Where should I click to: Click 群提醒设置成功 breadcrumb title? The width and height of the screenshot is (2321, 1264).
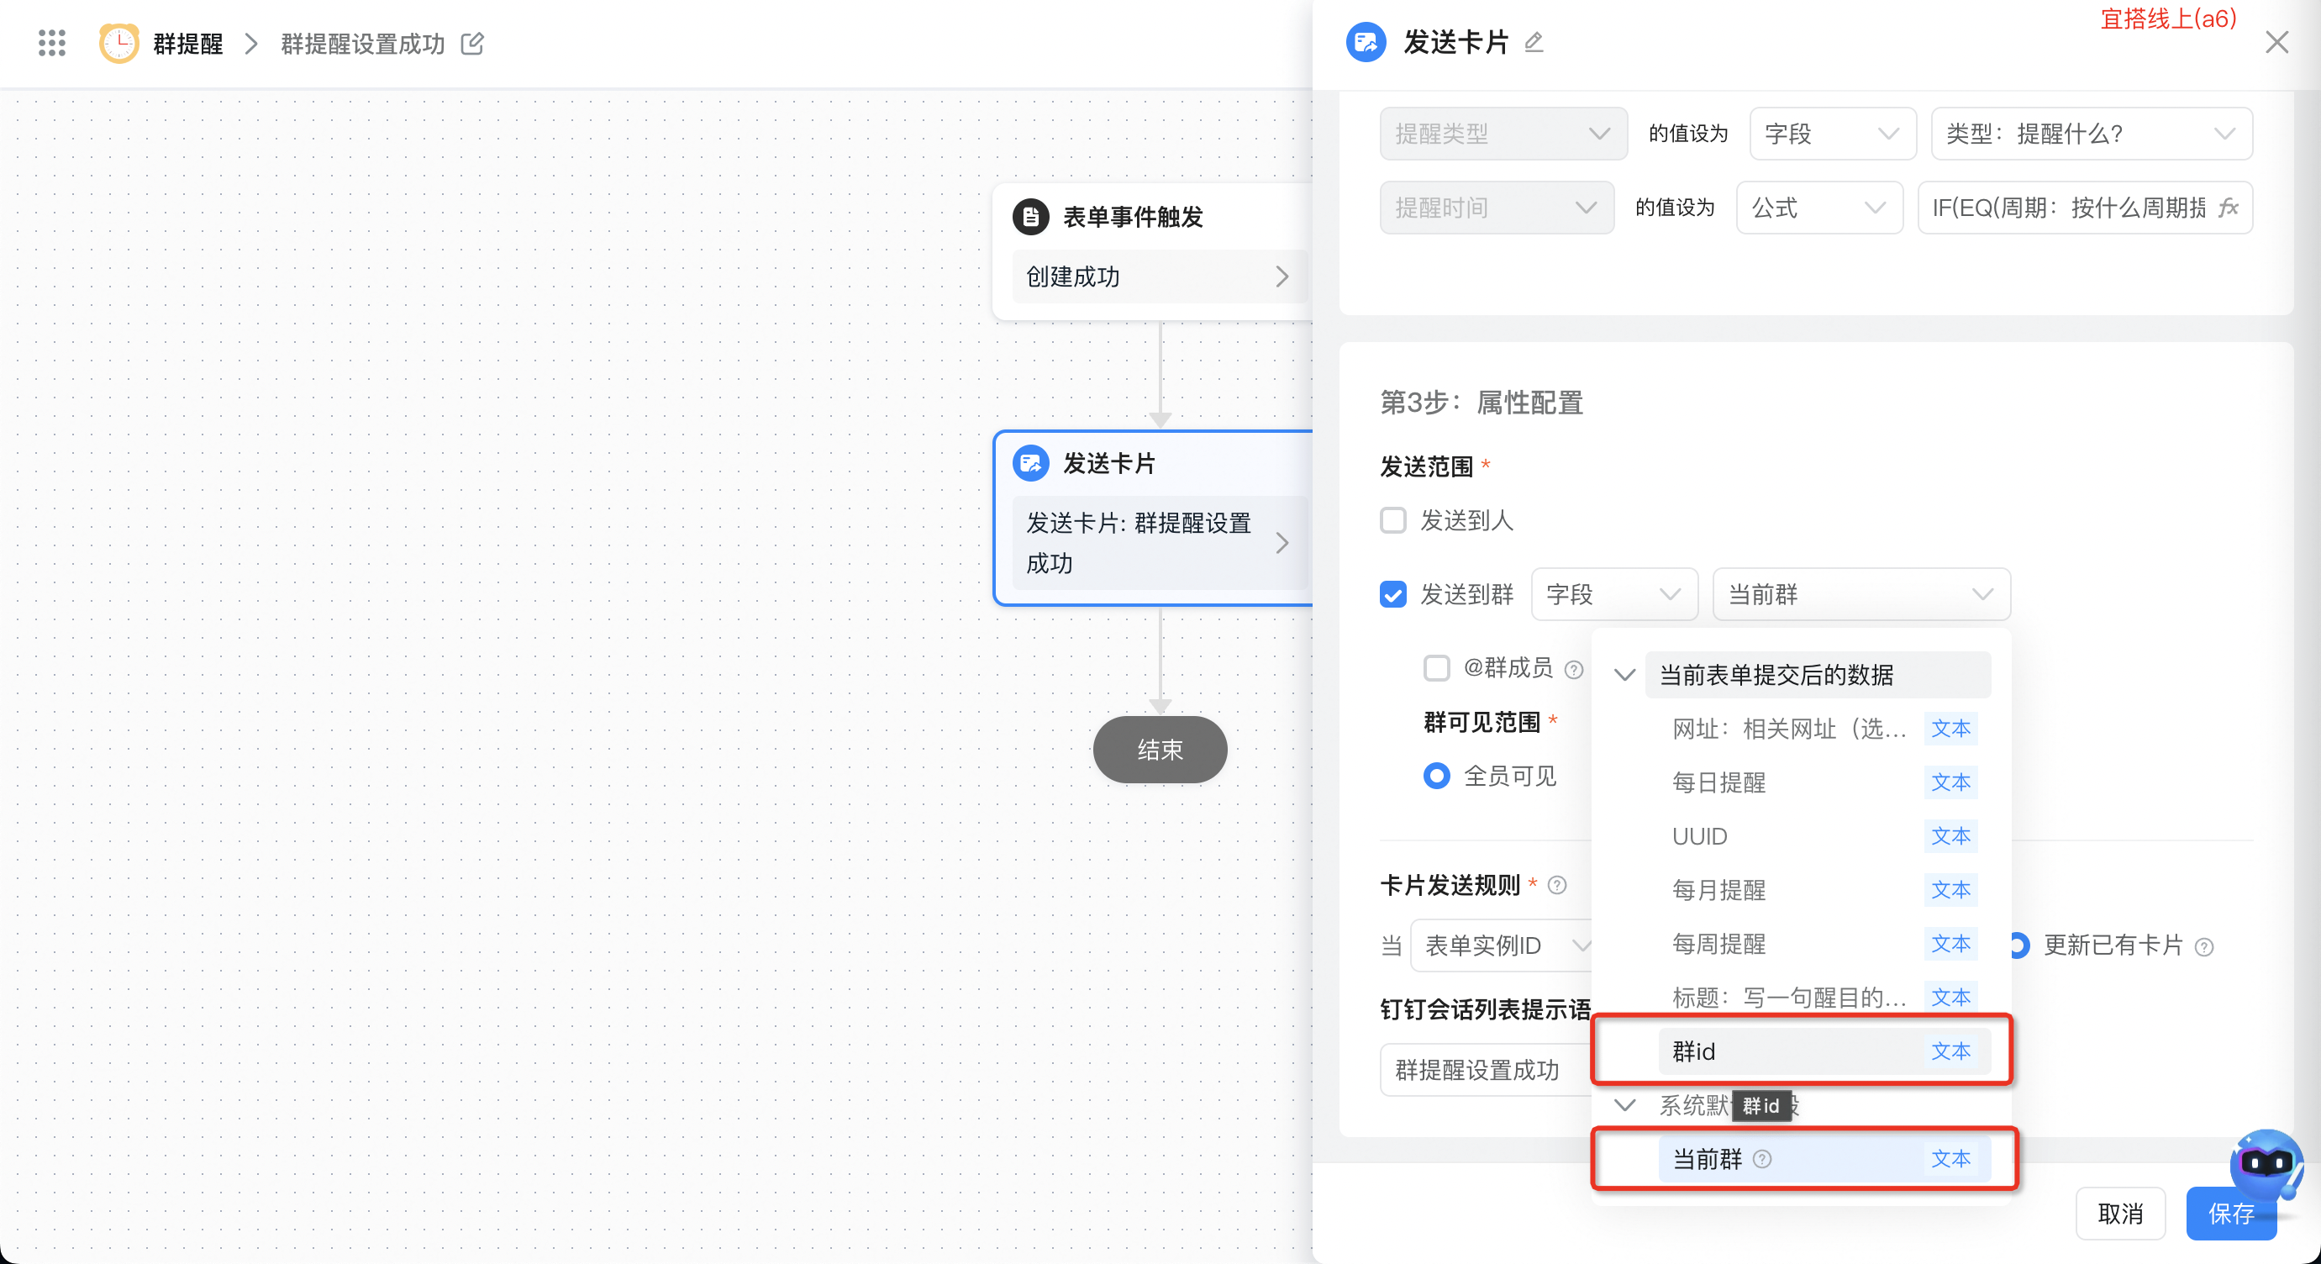(362, 43)
